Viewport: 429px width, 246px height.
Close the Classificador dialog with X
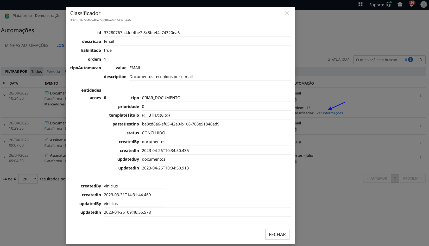click(287, 13)
